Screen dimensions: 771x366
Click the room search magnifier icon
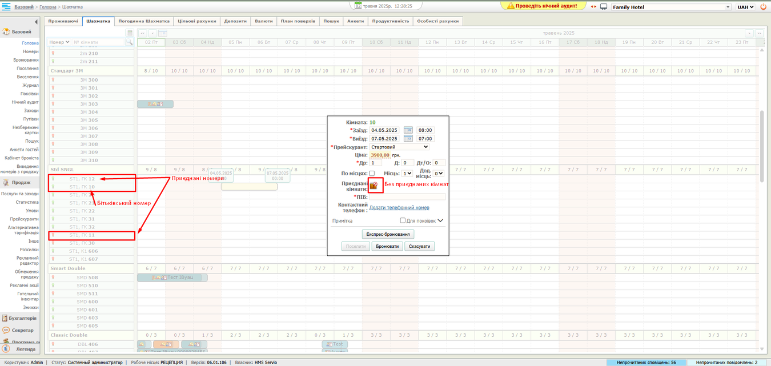[130, 42]
